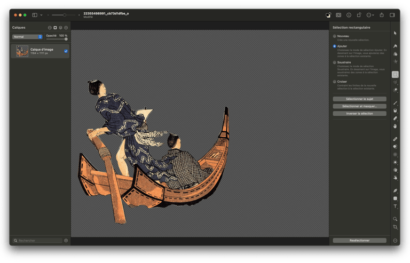The width and height of the screenshot is (410, 263).
Task: Click the circle-minus icon under the Crop tool
Action: [x=395, y=241]
